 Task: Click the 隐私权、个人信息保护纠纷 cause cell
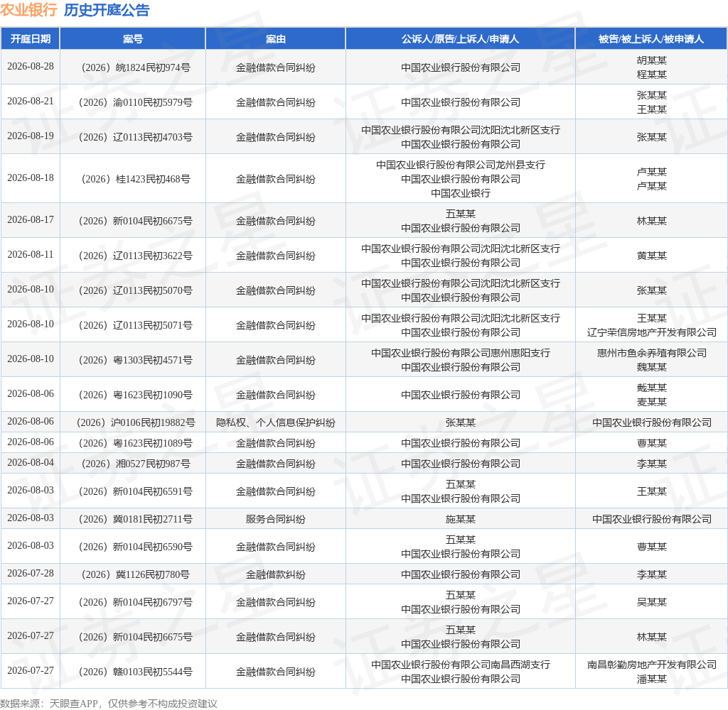(275, 422)
